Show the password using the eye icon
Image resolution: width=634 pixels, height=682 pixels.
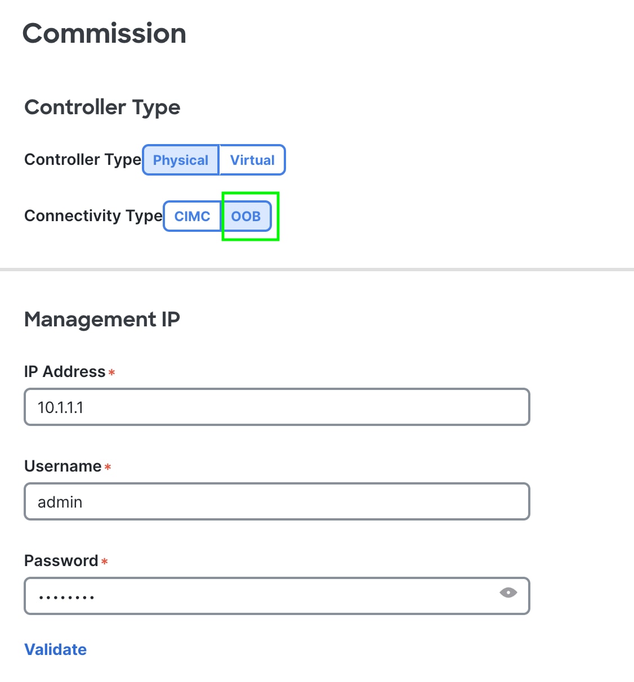(508, 593)
